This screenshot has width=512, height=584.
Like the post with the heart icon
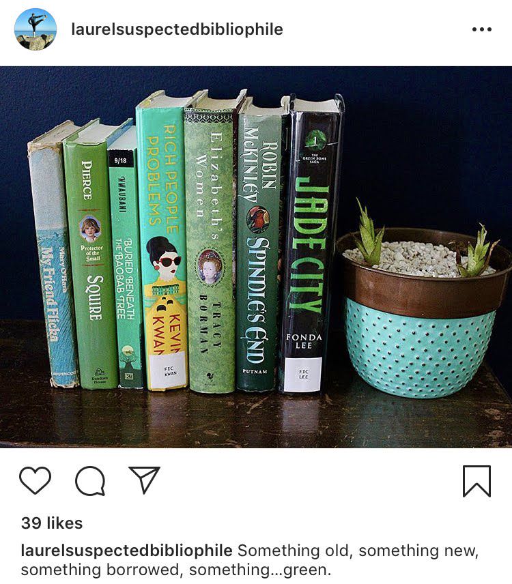tap(35, 480)
